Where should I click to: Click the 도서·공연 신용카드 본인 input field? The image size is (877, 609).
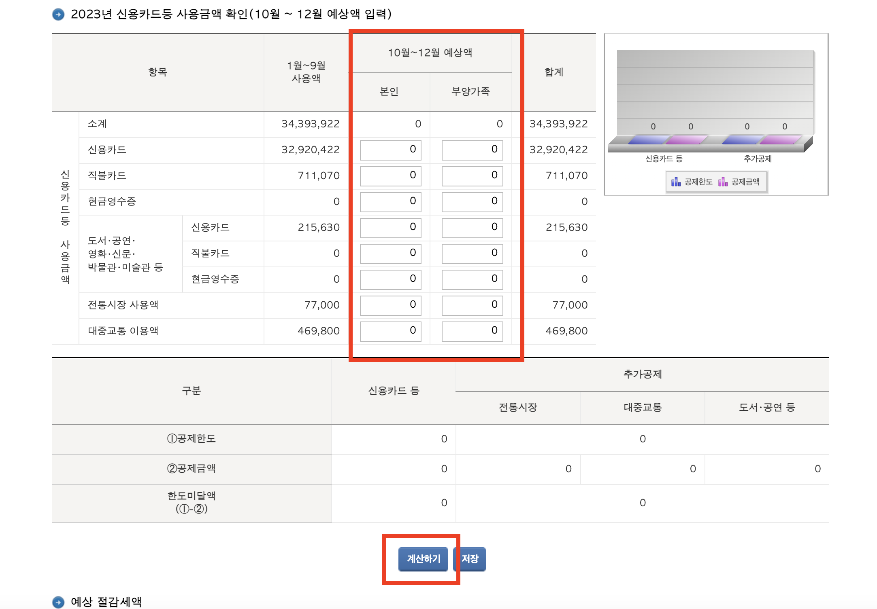coord(390,228)
